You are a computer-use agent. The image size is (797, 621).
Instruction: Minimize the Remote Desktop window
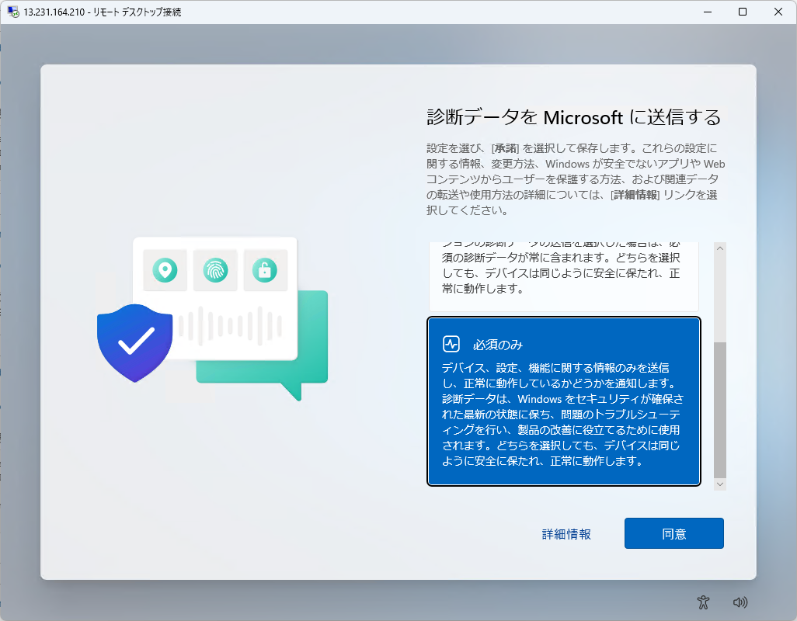click(708, 12)
